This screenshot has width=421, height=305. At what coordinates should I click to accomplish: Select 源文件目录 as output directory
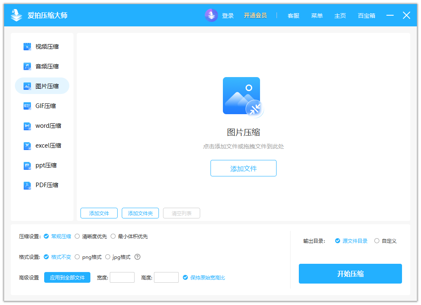pos(351,241)
